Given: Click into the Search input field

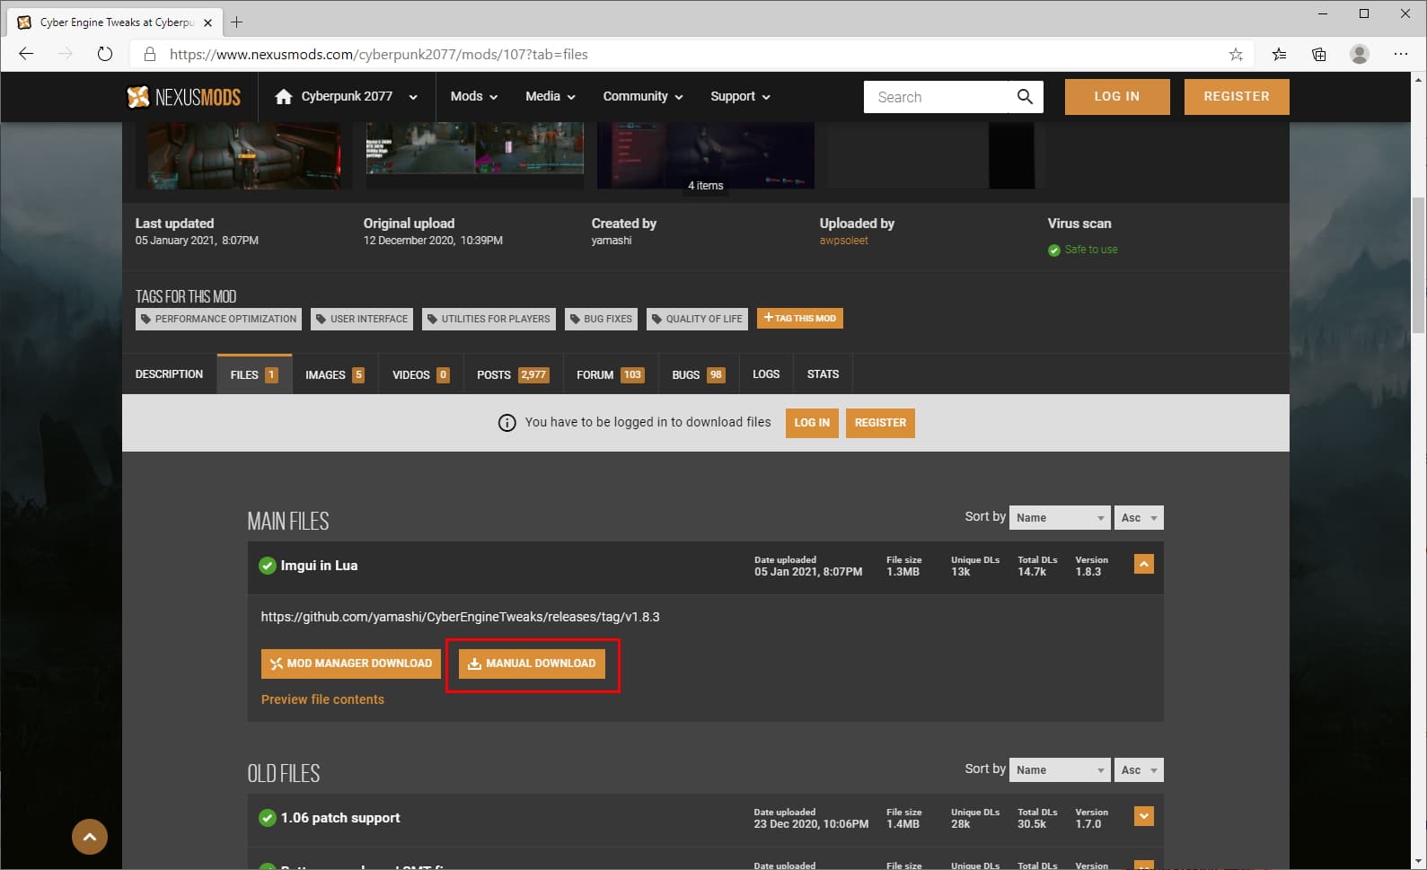Looking at the screenshot, I should point(934,97).
